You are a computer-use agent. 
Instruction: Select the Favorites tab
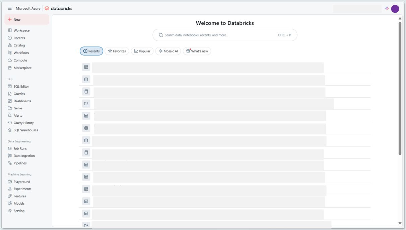pos(117,51)
